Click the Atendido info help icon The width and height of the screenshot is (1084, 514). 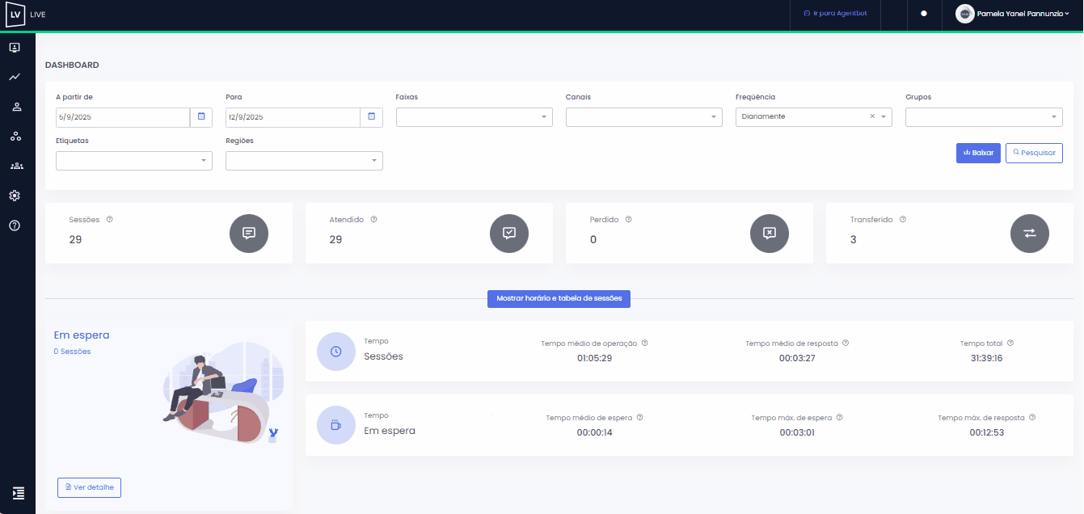pos(373,219)
